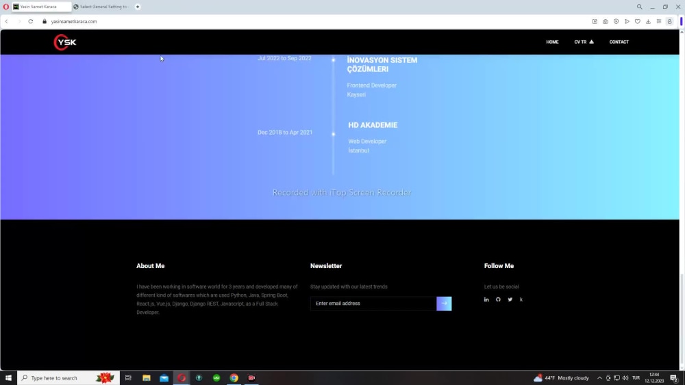Click Opera player/flow arrow icon
This screenshot has height=385, width=685.
coord(627,21)
